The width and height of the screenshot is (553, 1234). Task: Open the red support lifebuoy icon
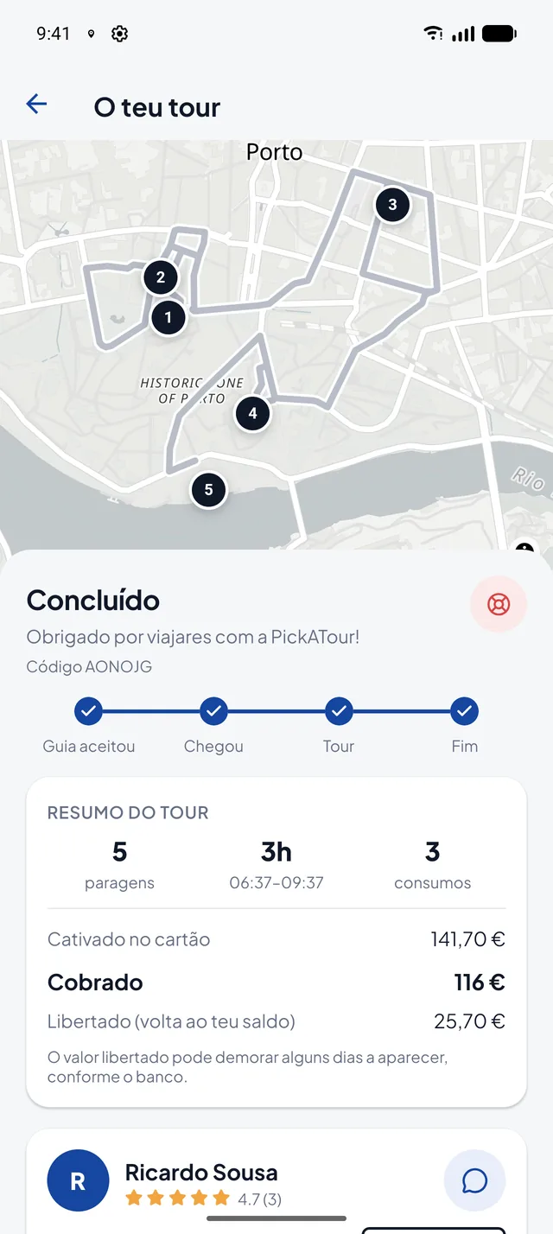pyautogui.click(x=499, y=604)
